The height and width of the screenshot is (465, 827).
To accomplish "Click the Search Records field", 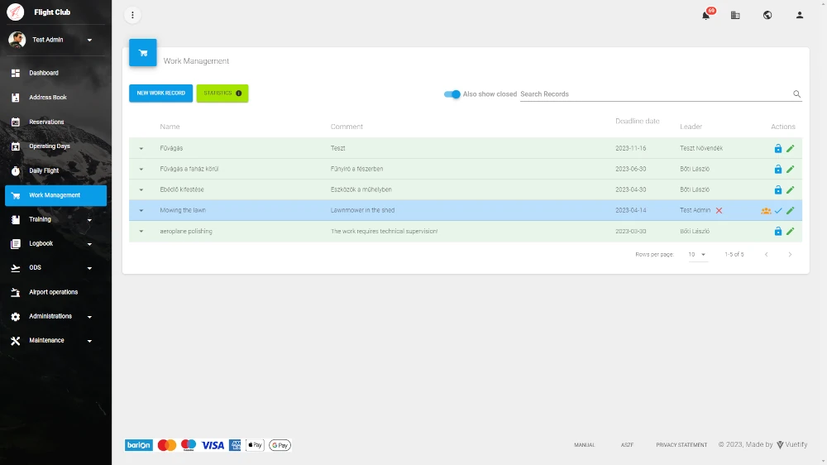I will pyautogui.click(x=653, y=94).
